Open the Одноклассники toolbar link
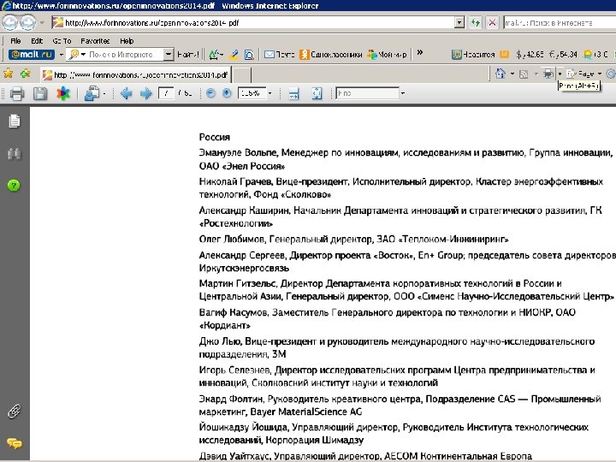The width and height of the screenshot is (616, 462). click(331, 54)
